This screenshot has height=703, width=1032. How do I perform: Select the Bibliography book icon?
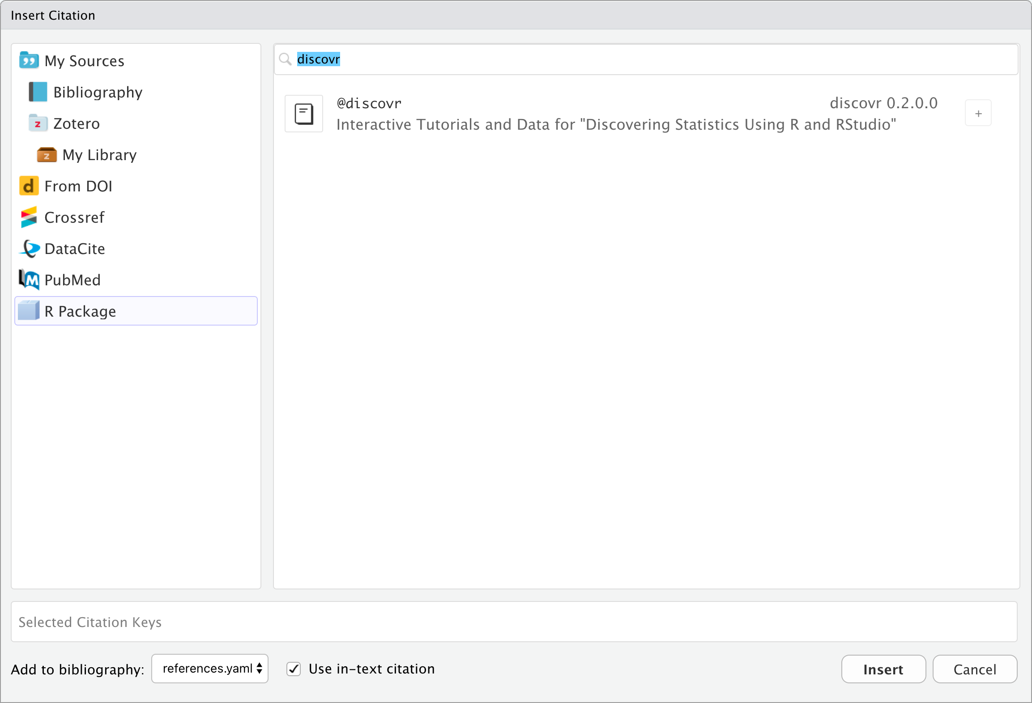(x=38, y=92)
